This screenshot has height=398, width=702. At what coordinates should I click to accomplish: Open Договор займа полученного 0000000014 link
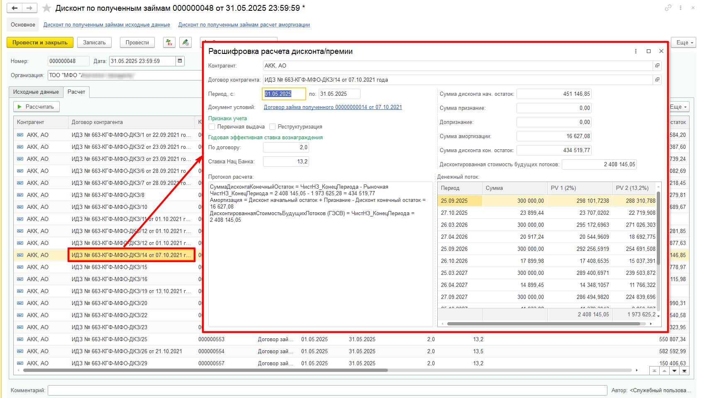click(x=333, y=107)
